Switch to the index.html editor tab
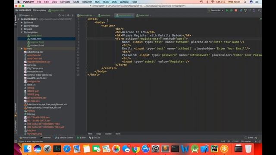The width and height of the screenshot is (276, 155). 105,15
